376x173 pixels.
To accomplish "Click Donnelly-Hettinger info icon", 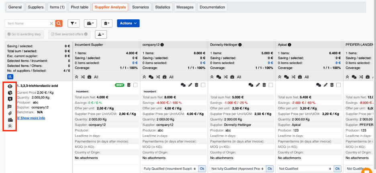I will click(240, 45).
